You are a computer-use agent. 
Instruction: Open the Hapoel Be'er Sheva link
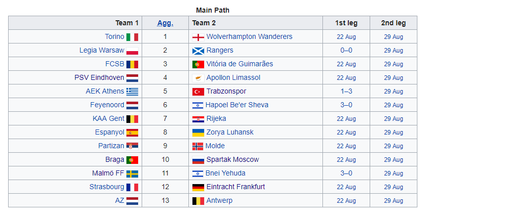pos(237,105)
